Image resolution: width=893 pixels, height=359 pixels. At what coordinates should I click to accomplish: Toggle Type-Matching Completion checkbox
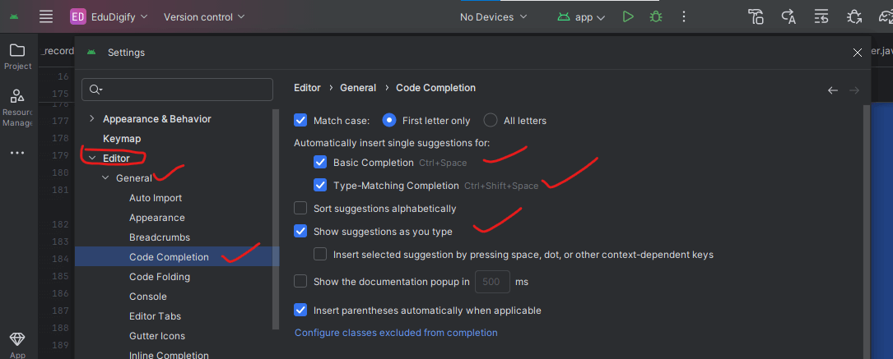point(320,185)
